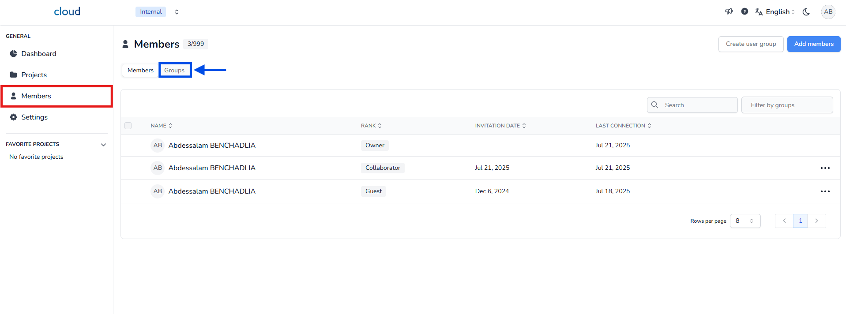The image size is (846, 314).
Task: Open the Internal workspace switcher
Action: coord(158,12)
